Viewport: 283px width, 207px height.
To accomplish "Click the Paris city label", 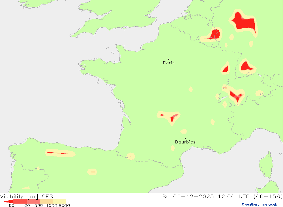I will 169,63.
